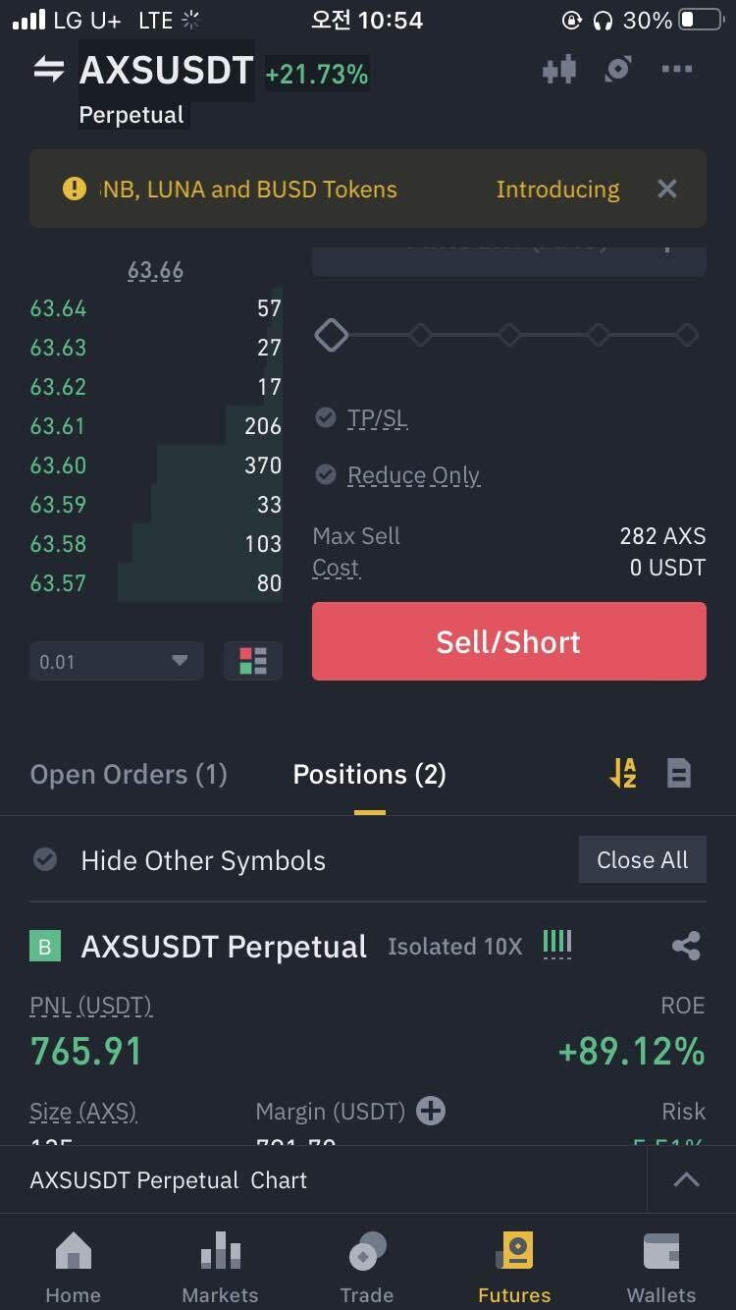Sort positions with the A-Z icon
The height and width of the screenshot is (1310, 736).
623,774
